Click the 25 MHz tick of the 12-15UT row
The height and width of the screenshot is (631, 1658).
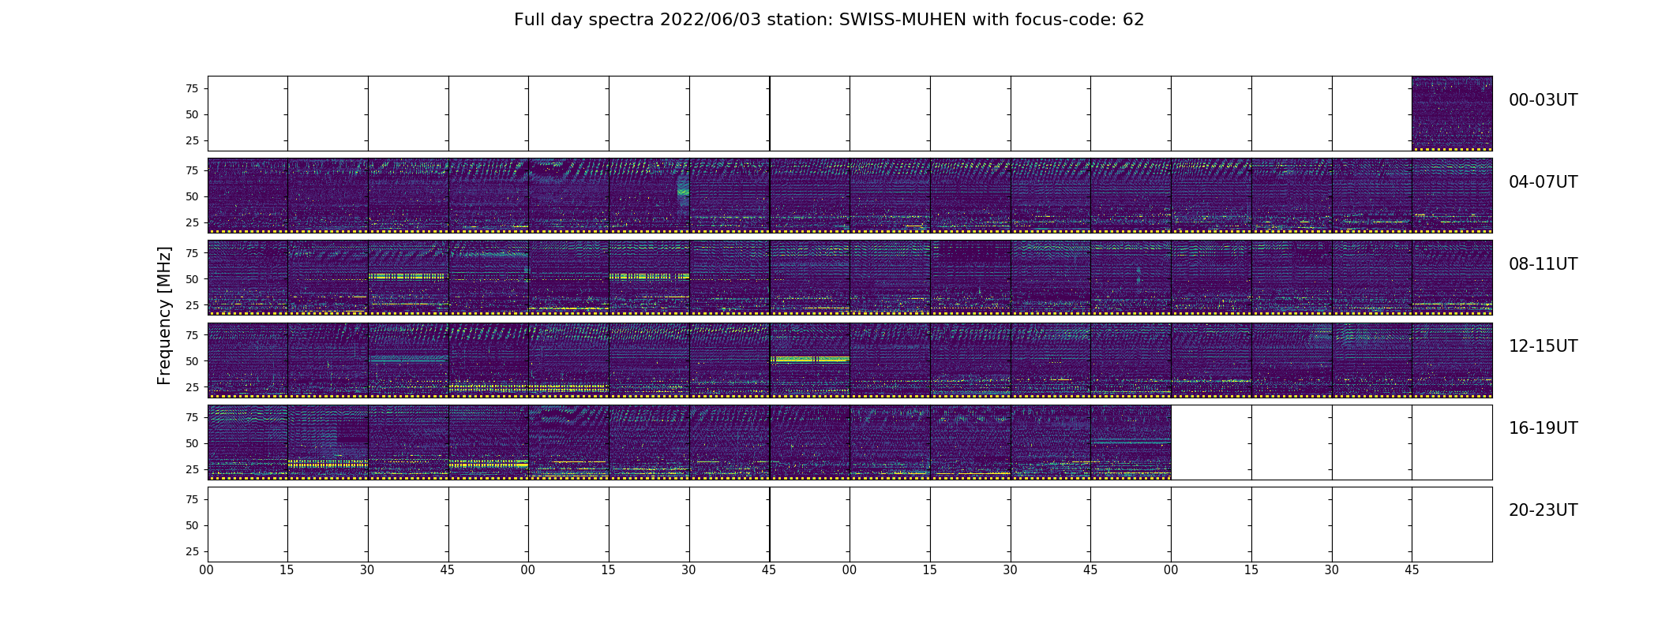(x=192, y=387)
